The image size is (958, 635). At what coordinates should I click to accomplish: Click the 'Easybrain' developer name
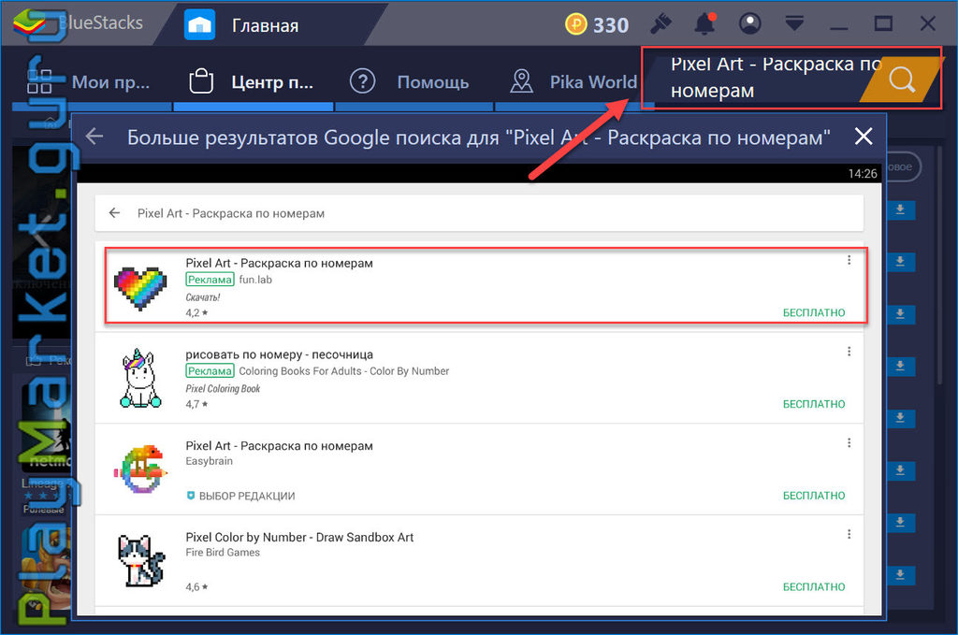click(x=209, y=461)
